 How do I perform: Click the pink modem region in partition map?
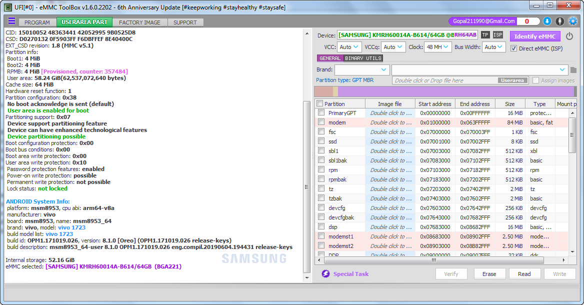tap(323, 91)
